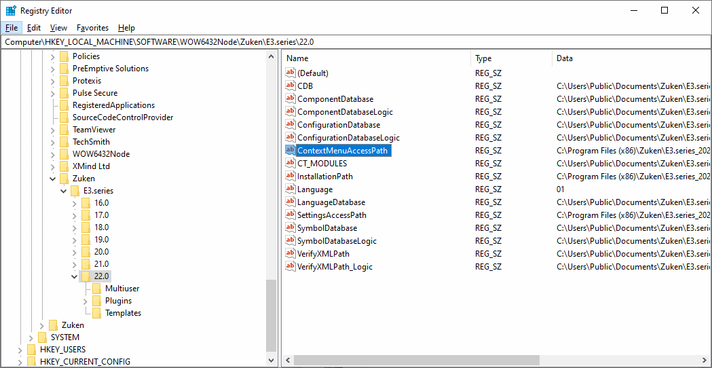The height and width of the screenshot is (368, 712).
Task: Click the icon beside ConfigurationDatabase
Action: pos(290,124)
